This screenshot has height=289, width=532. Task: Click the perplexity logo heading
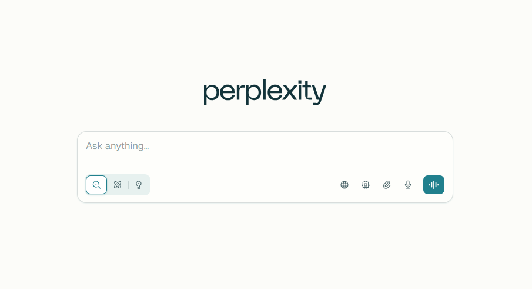point(265,92)
